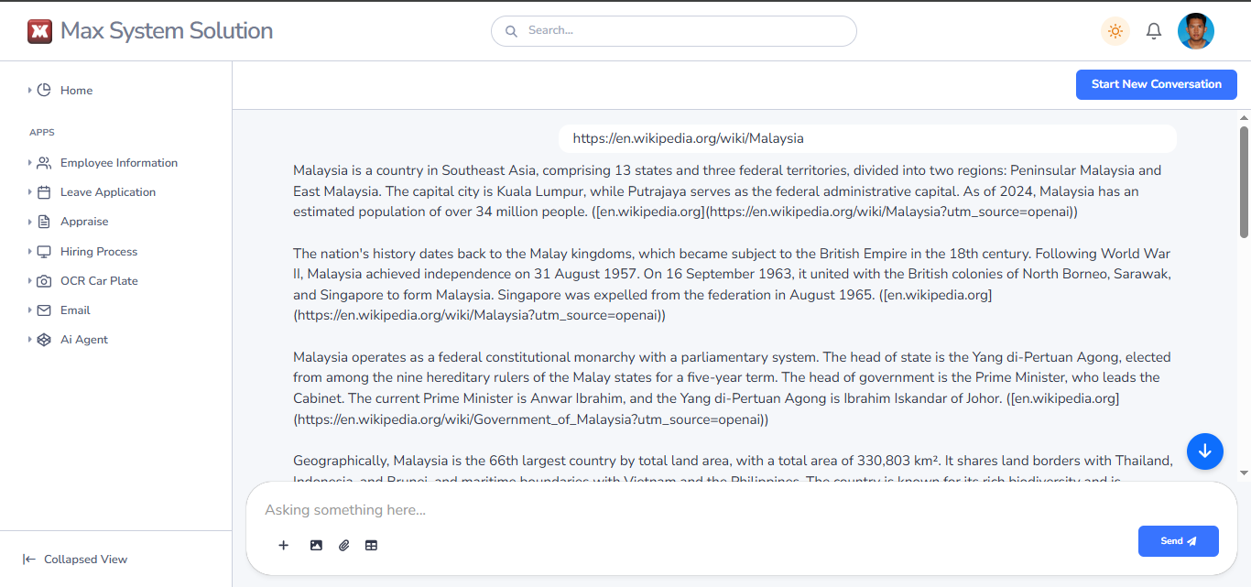Click the chat scrollbar thumb
1251x587 pixels.
[x=1244, y=181]
